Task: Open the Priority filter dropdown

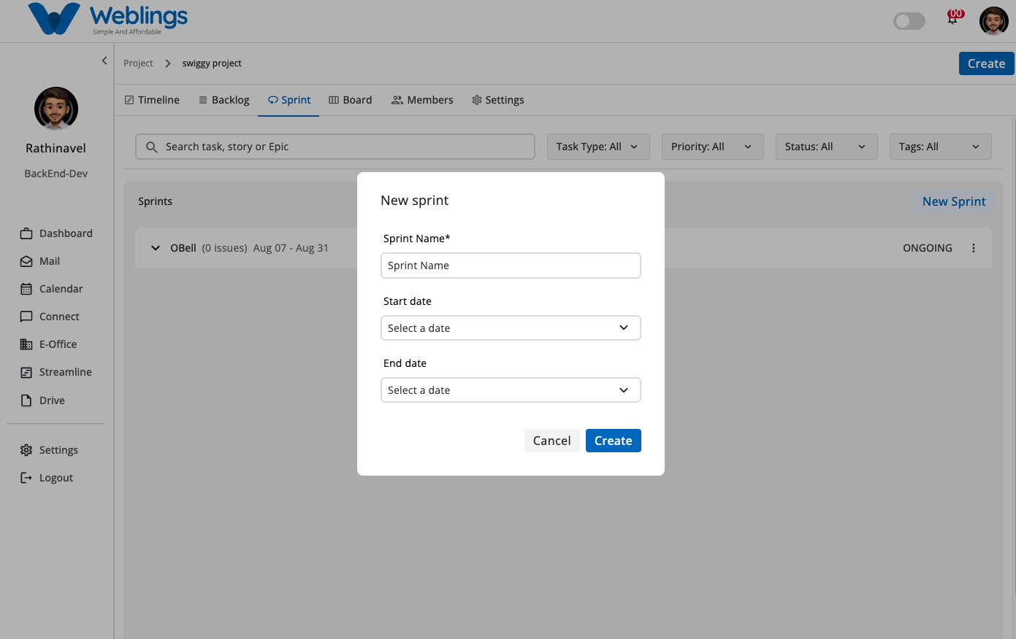Action: tap(712, 147)
